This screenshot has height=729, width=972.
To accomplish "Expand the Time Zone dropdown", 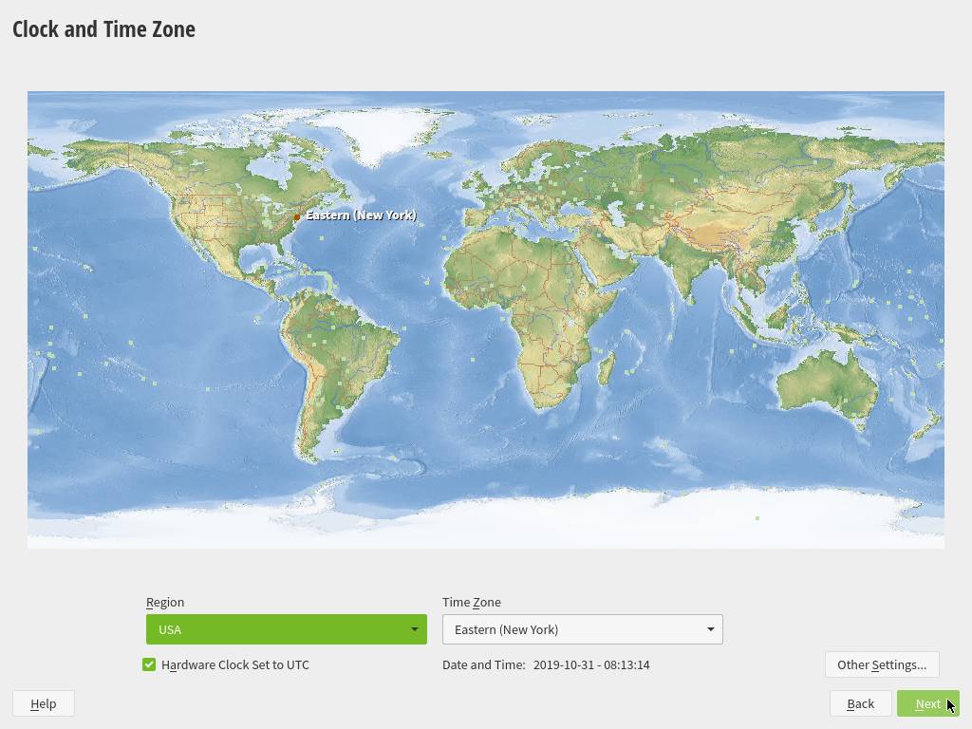I will point(582,629).
